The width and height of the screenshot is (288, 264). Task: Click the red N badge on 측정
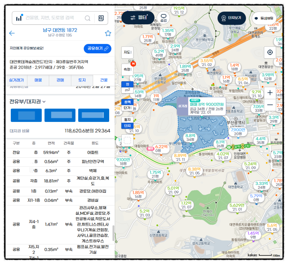click(133, 64)
